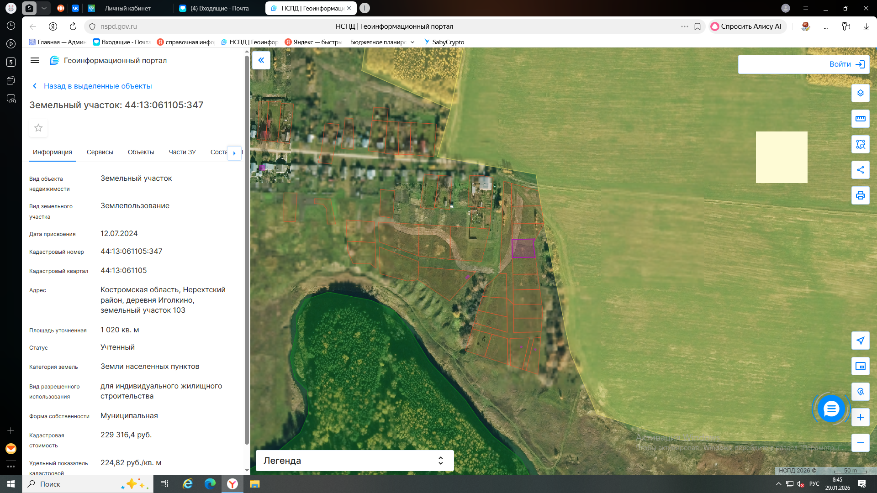
Task: Open the map layers panel icon
Action: 860,93
